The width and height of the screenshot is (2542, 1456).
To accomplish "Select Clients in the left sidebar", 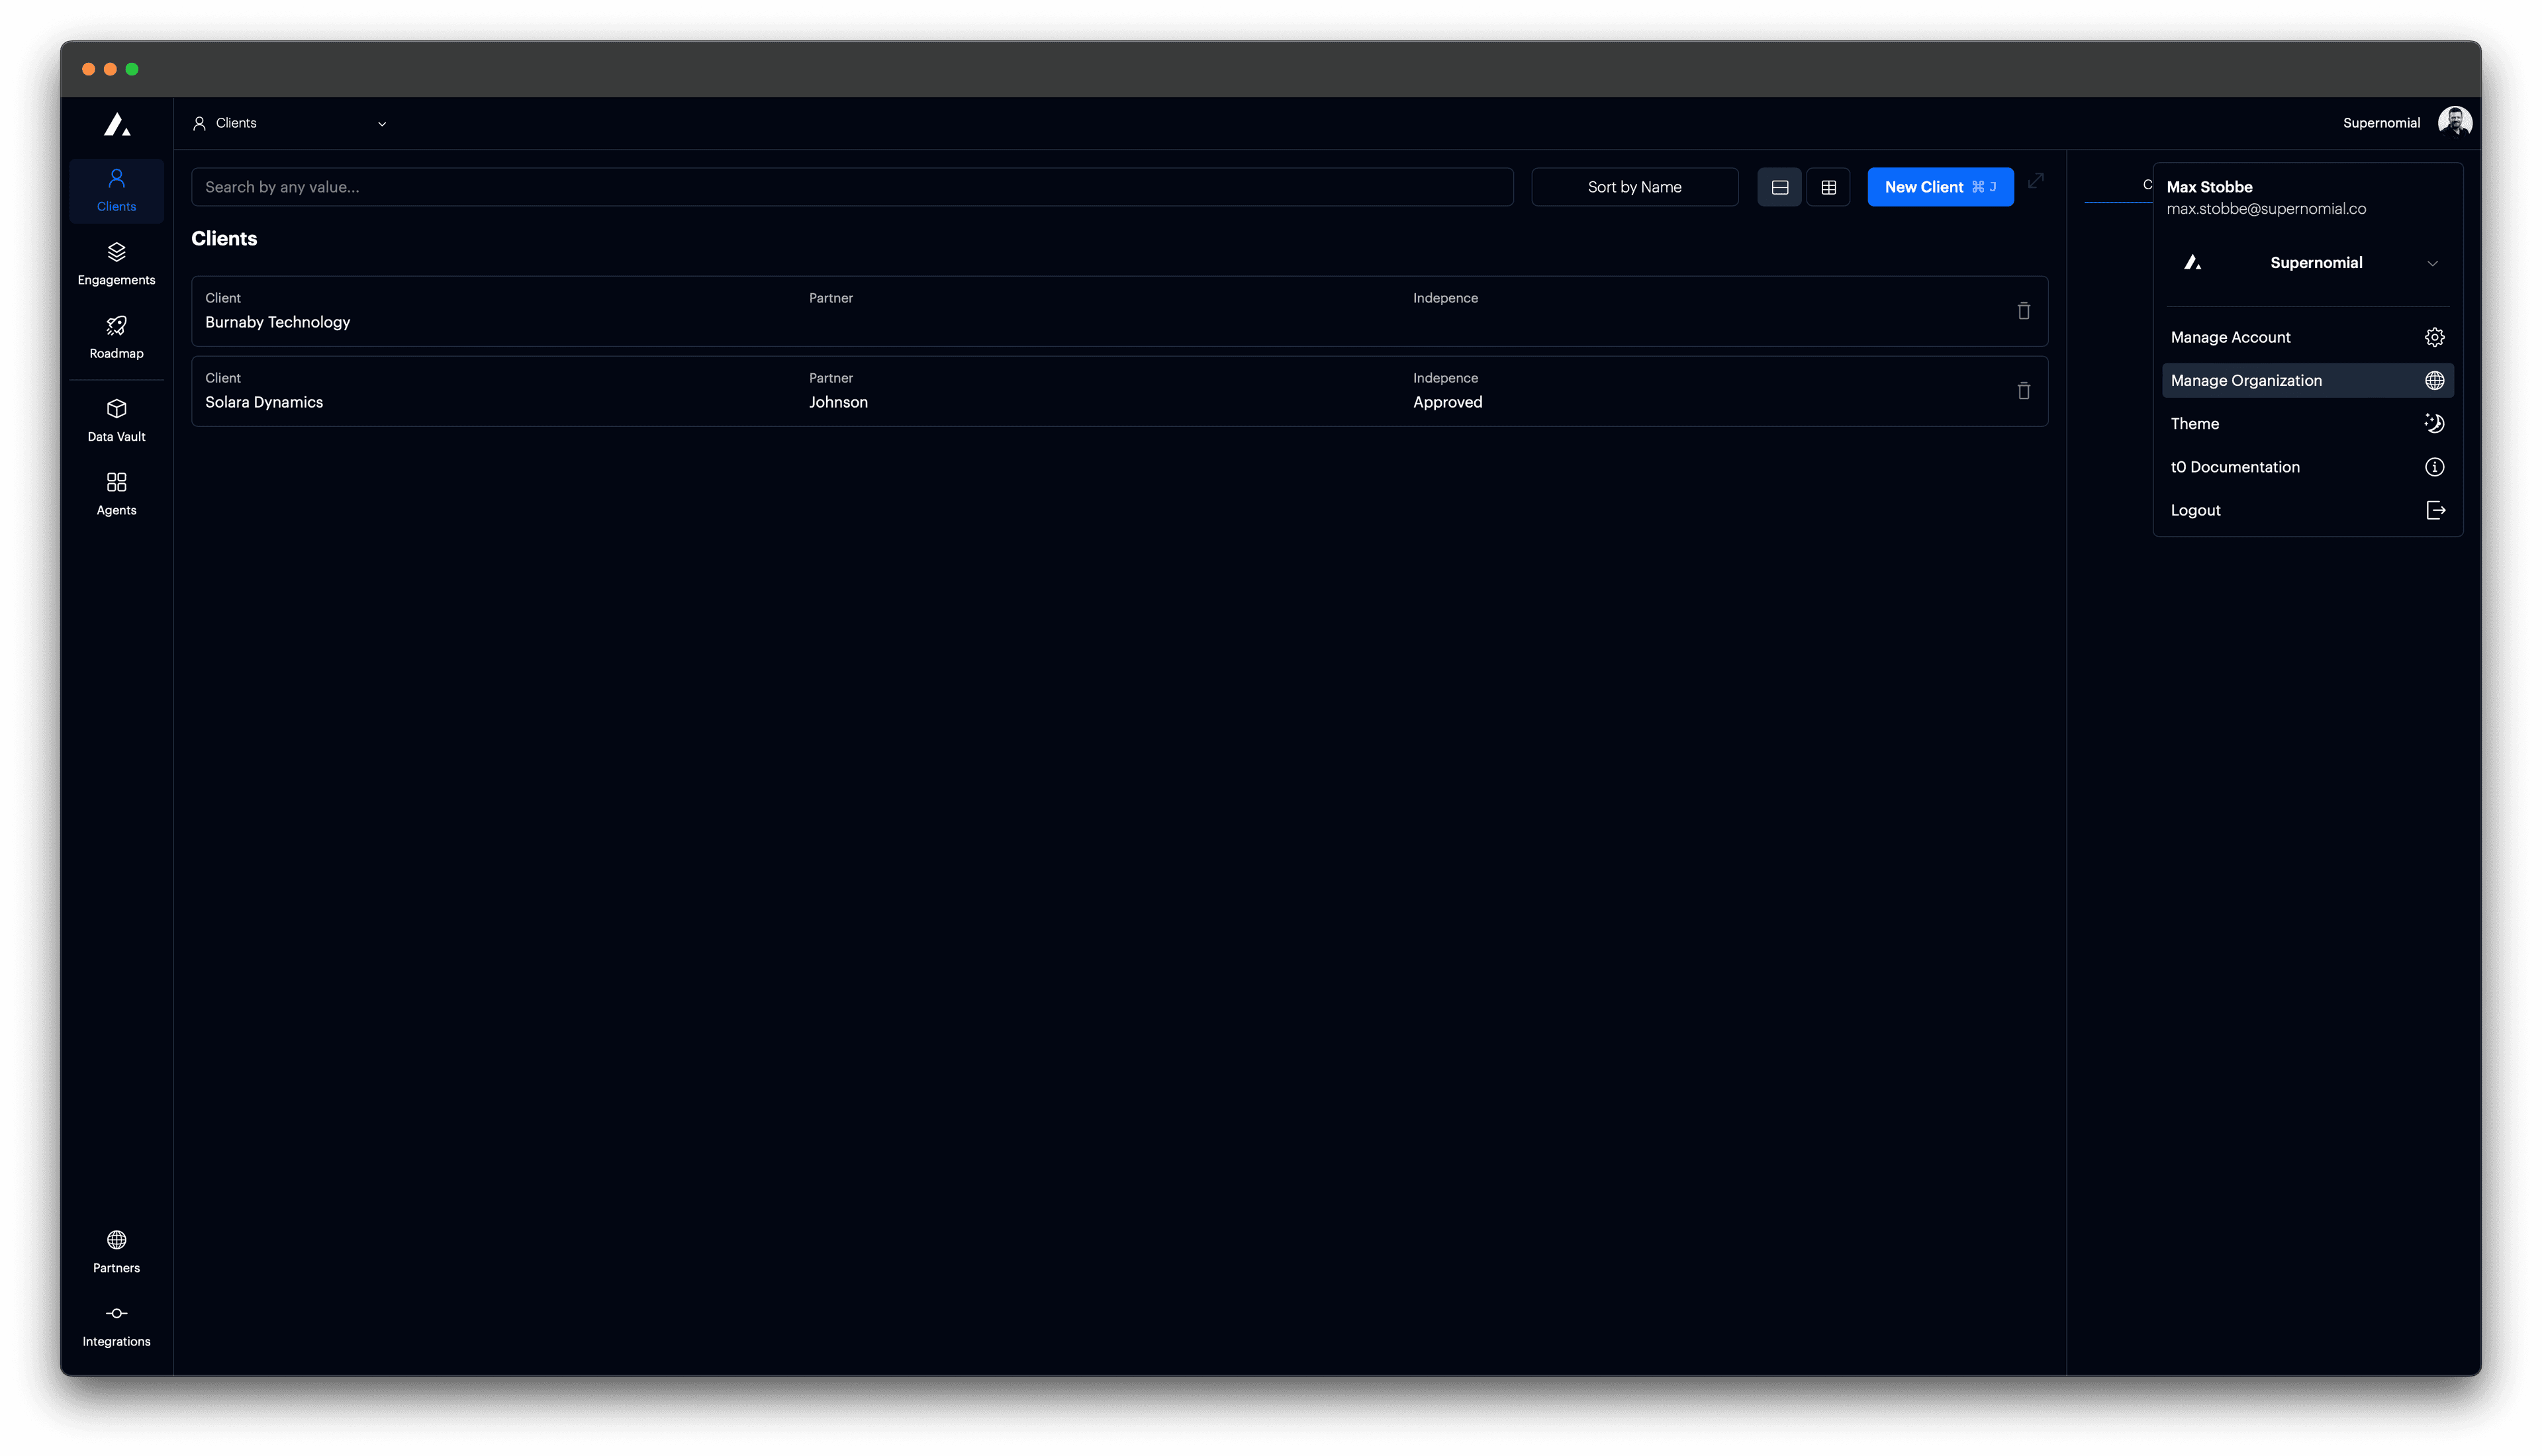I will click(x=116, y=190).
